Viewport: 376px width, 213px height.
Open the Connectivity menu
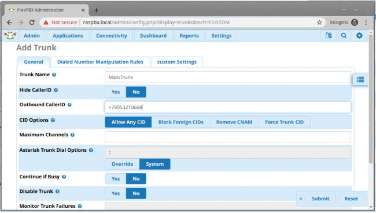112,36
